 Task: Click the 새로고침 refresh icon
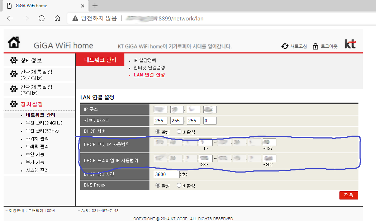click(x=285, y=46)
